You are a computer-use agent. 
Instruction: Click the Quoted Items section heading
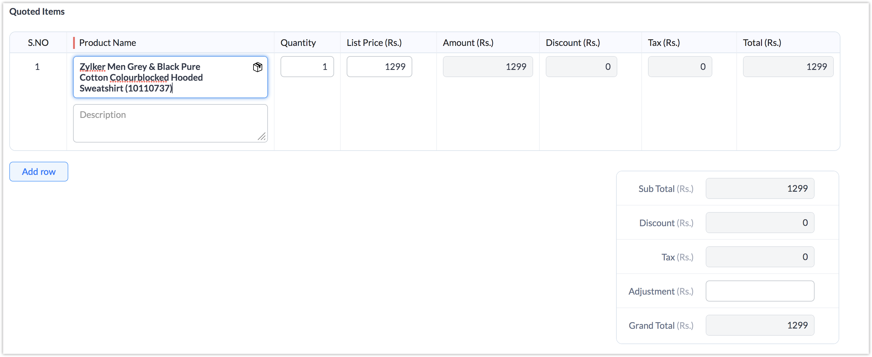37,11
